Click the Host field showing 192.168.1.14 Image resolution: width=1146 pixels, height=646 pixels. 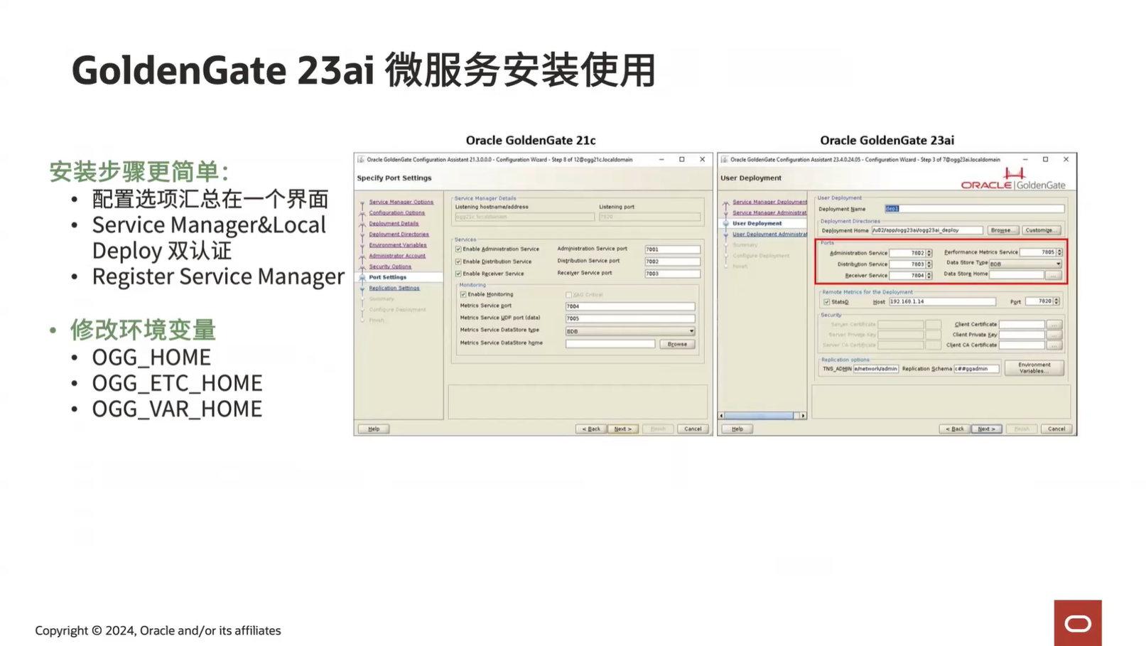coord(942,301)
